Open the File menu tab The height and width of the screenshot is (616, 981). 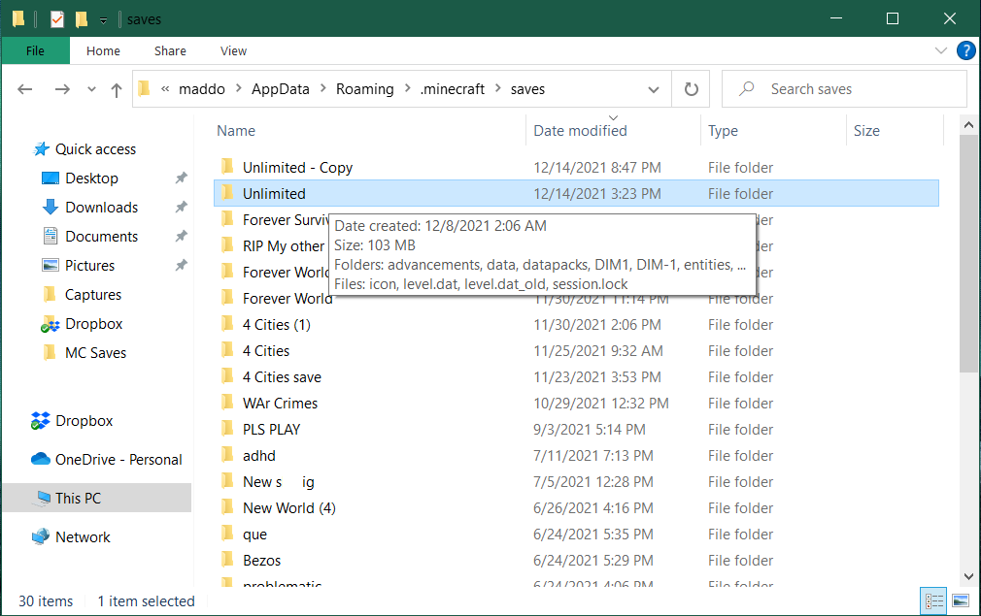(x=35, y=51)
